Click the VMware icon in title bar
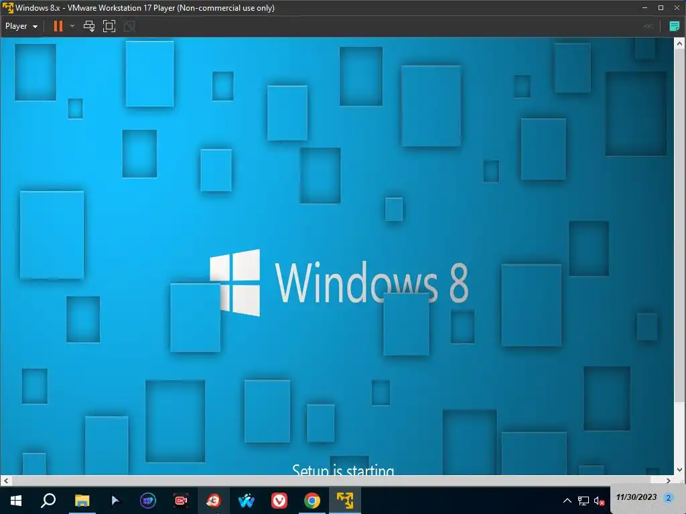This screenshot has width=686, height=514. pyautogui.click(x=8, y=8)
